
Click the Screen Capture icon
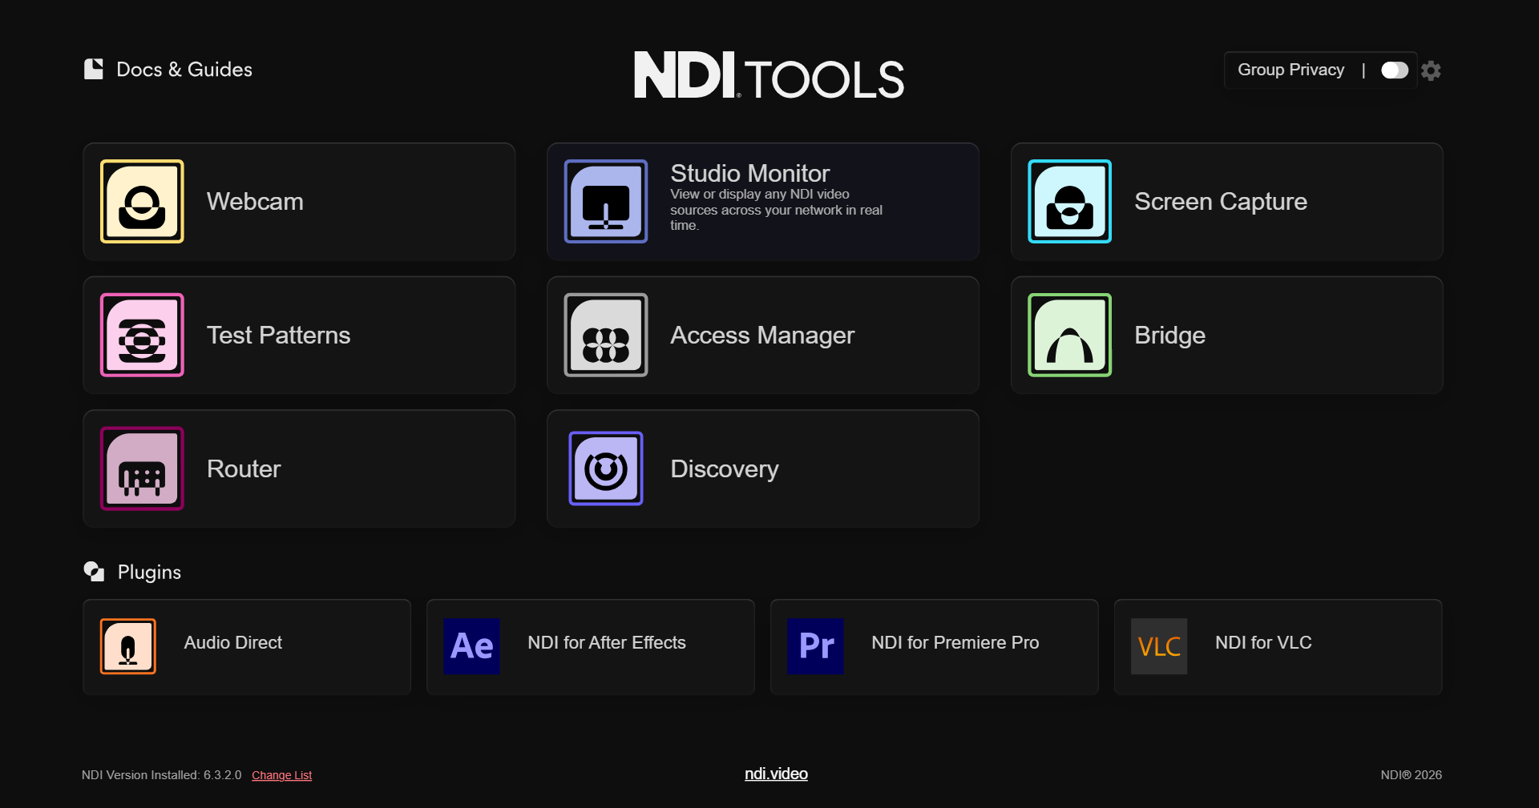1070,201
